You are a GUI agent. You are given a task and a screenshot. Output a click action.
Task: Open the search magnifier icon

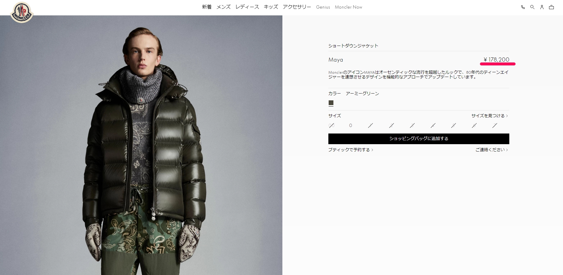coord(532,7)
